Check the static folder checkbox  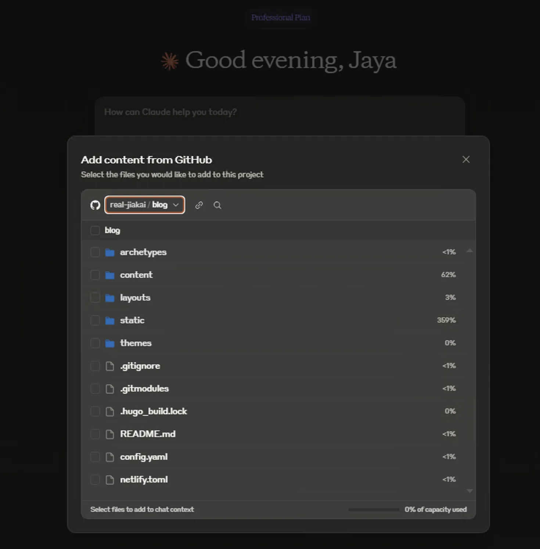95,320
